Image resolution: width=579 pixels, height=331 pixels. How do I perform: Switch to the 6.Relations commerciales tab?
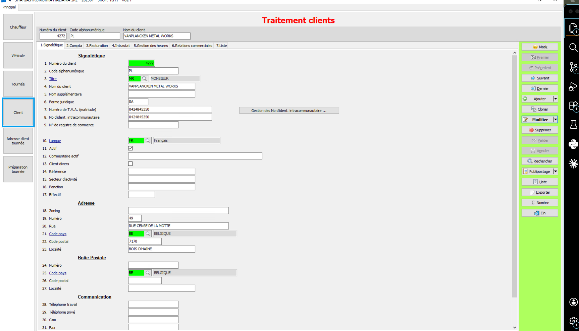[192, 46]
